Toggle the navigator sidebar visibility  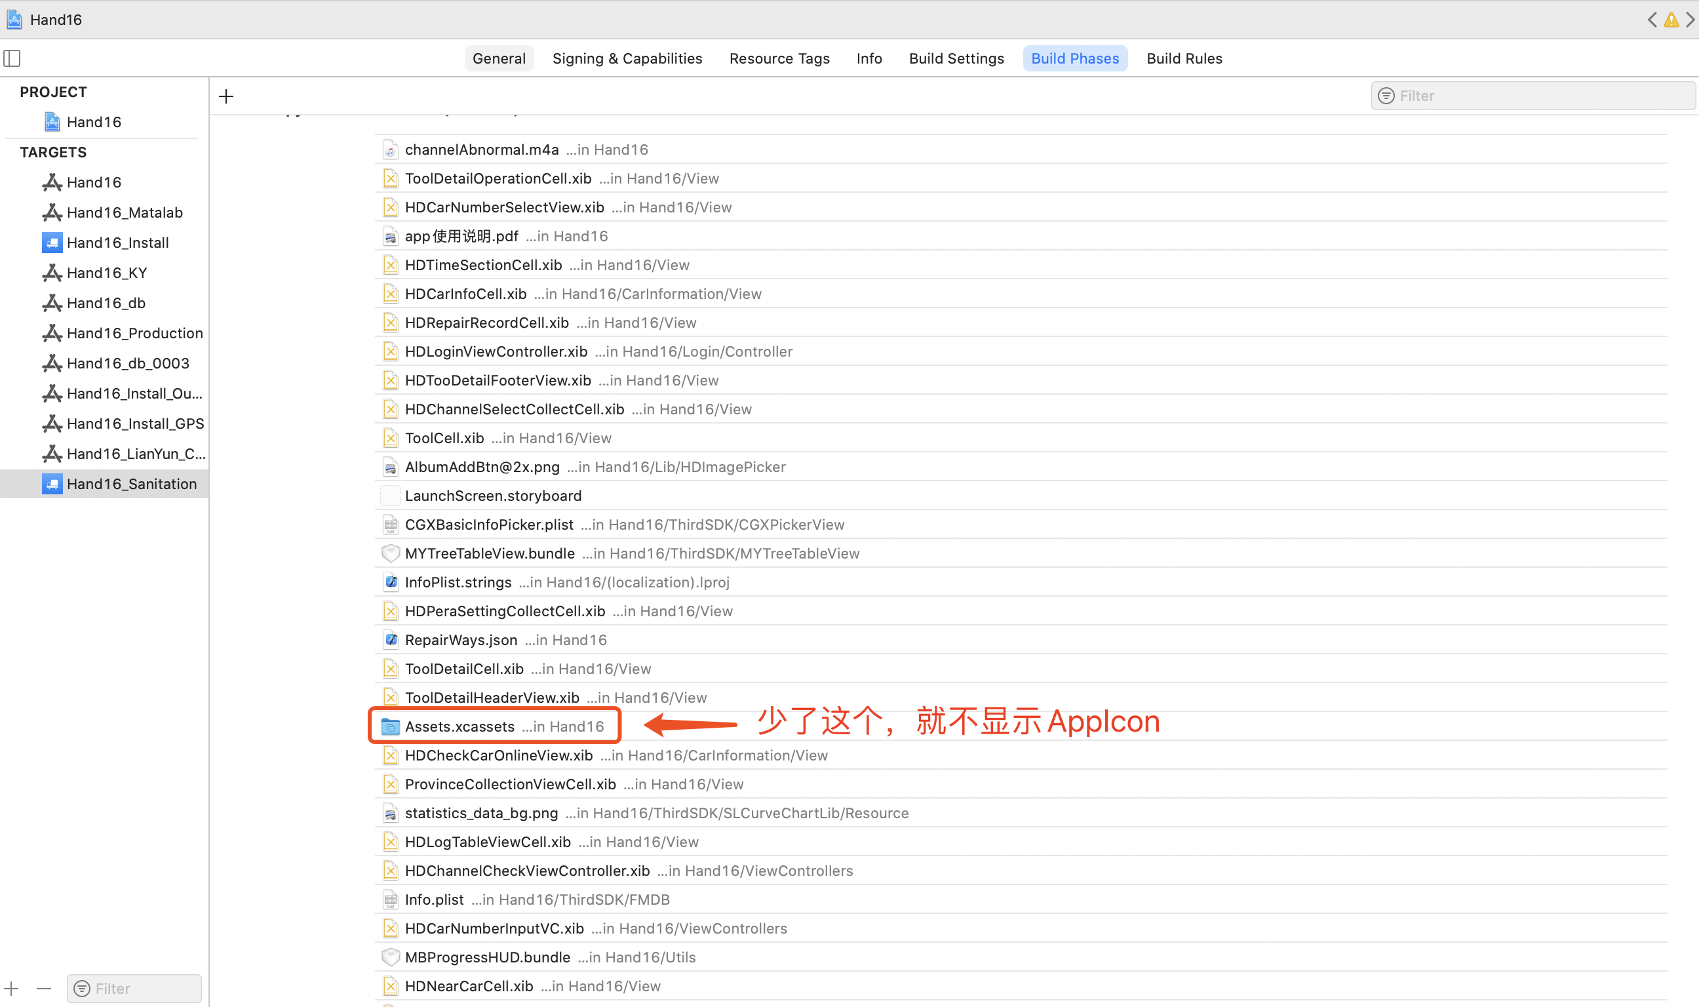[x=12, y=58]
